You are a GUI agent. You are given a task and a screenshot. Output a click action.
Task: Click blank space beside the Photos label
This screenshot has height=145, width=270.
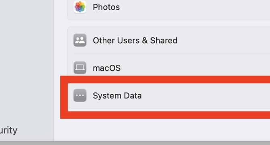click(x=195, y=7)
